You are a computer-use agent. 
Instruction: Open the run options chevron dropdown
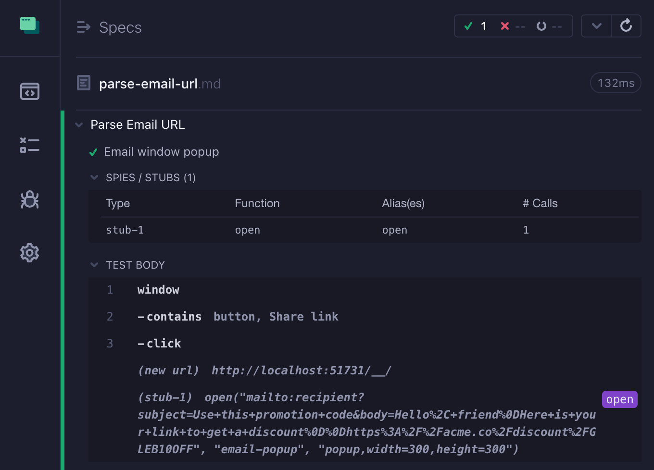(x=596, y=25)
